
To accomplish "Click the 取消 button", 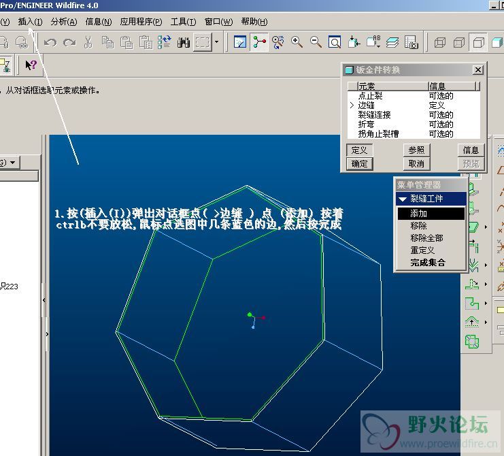I will (416, 164).
